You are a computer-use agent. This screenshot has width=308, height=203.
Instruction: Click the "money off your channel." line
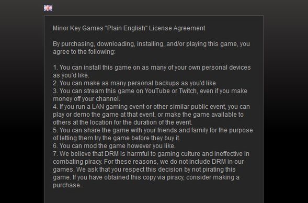tap(86, 99)
